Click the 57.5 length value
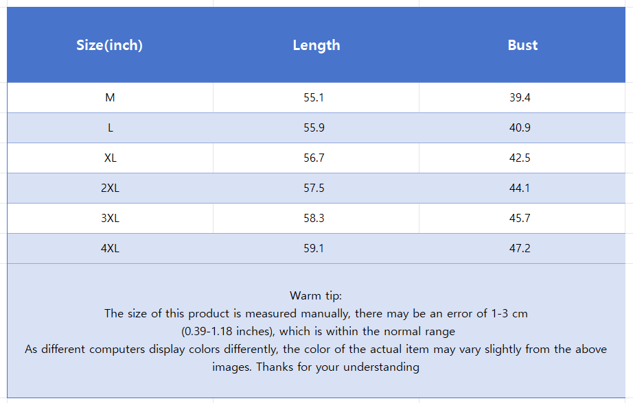 (x=314, y=188)
